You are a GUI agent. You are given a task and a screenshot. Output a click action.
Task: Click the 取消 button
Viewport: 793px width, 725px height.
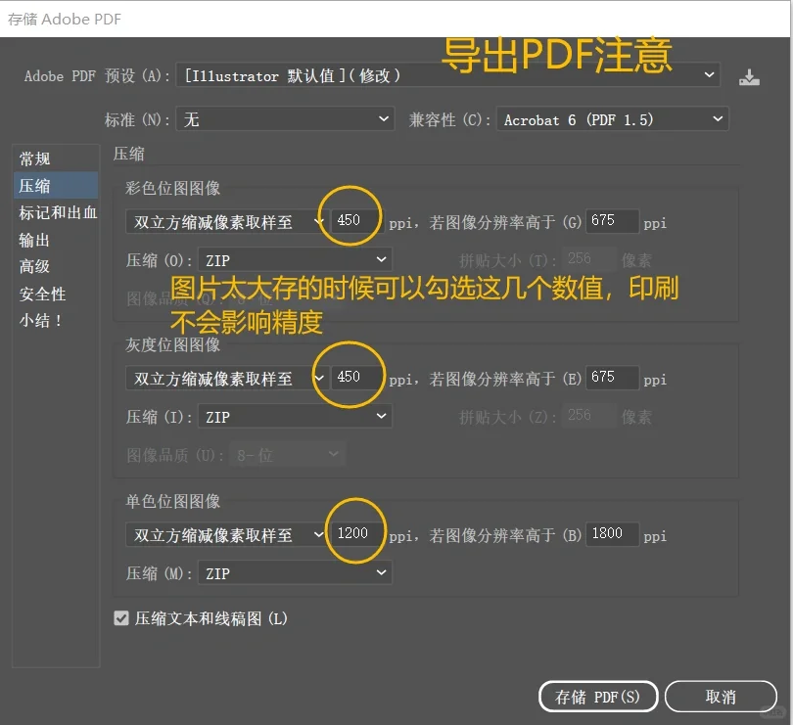pyautogui.click(x=721, y=697)
